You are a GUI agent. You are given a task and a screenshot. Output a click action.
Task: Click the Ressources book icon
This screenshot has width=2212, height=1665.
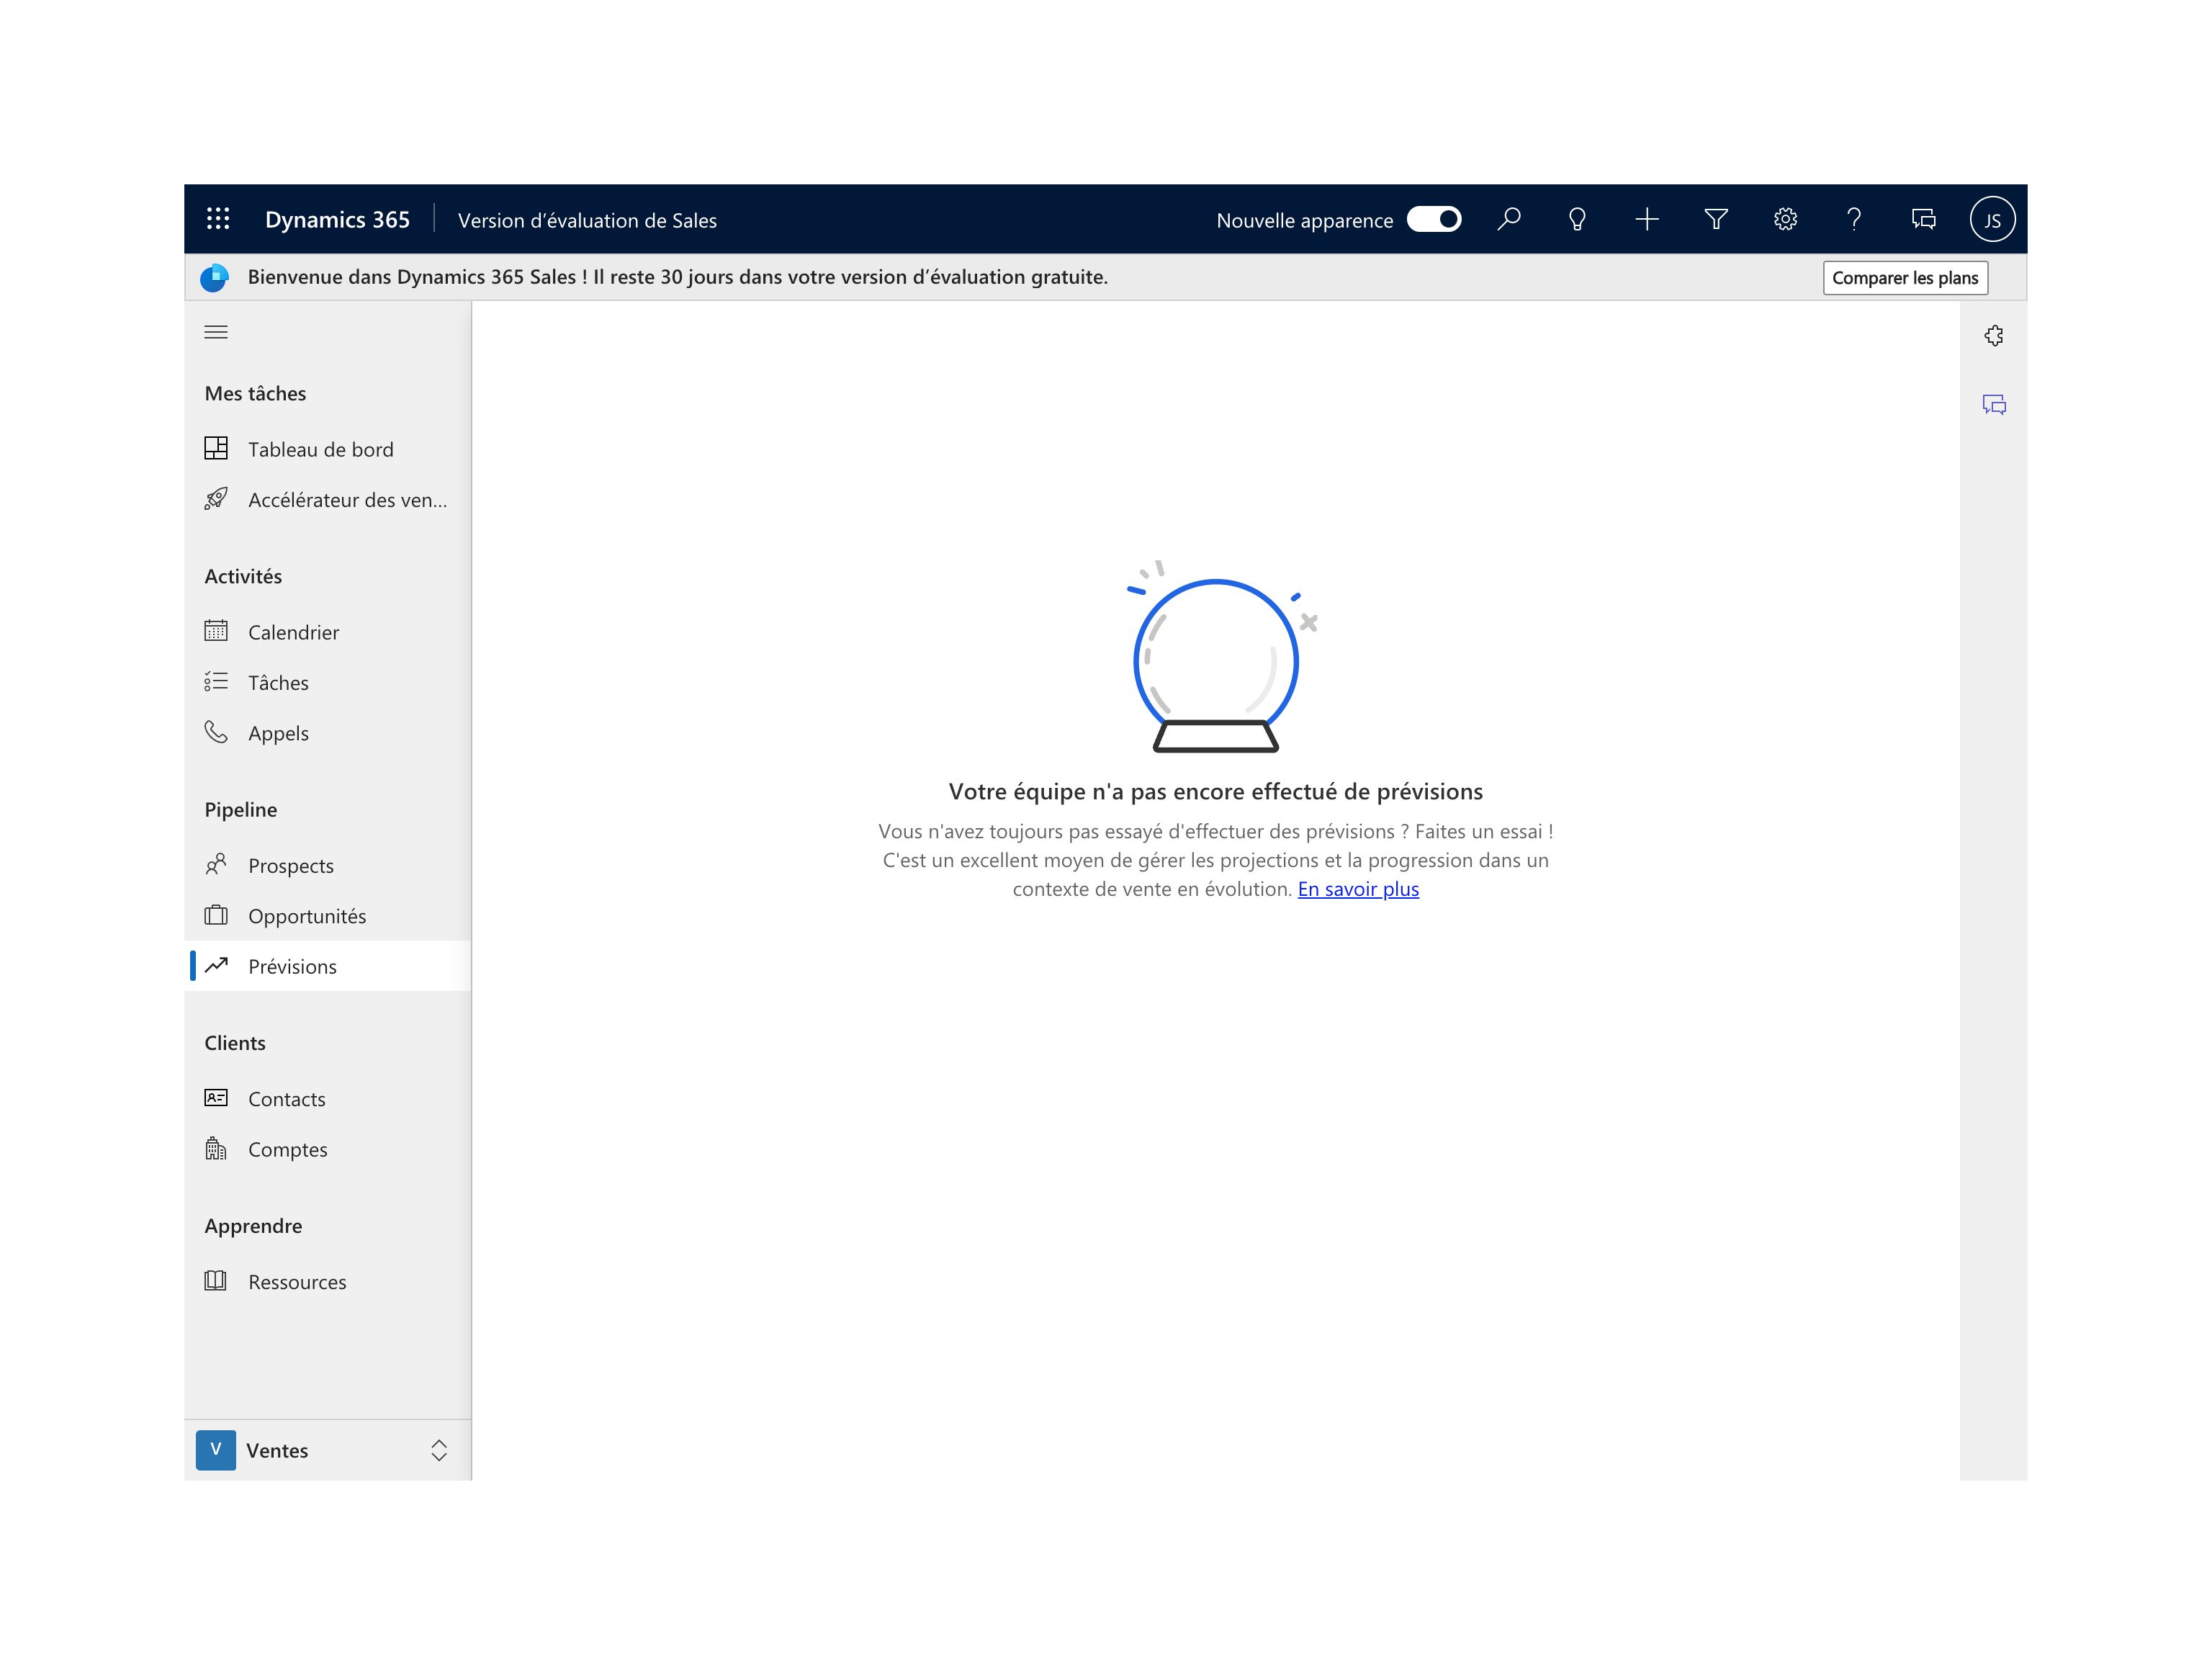[x=216, y=1281]
